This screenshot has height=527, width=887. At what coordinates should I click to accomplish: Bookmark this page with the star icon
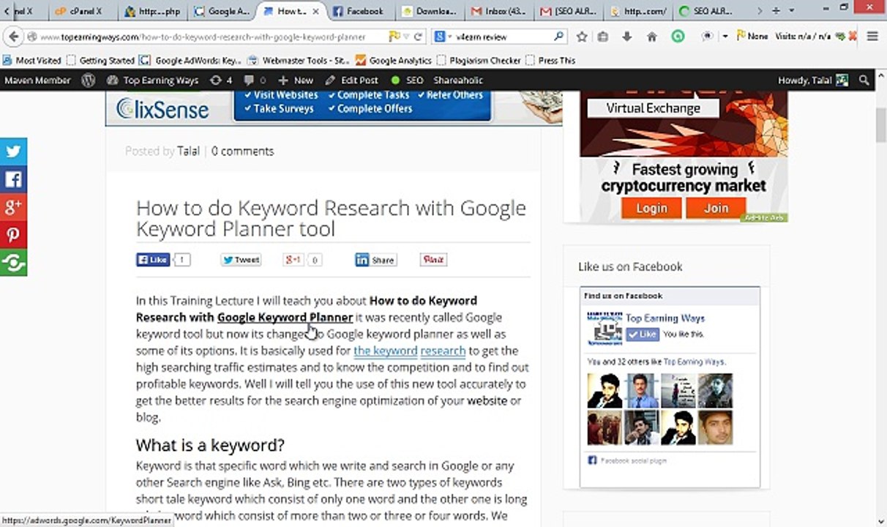click(582, 37)
